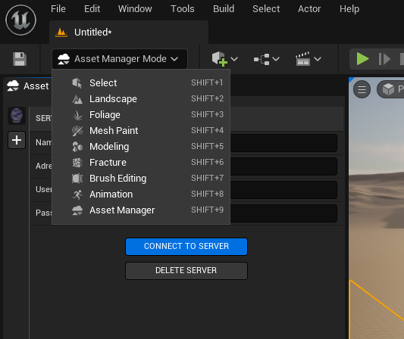Click the add server plus icon
Screen dimensions: 404x339
pyautogui.click(x=16, y=140)
